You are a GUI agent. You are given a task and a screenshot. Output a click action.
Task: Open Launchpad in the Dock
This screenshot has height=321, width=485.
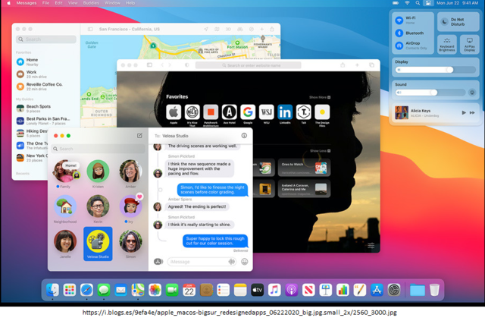click(70, 291)
